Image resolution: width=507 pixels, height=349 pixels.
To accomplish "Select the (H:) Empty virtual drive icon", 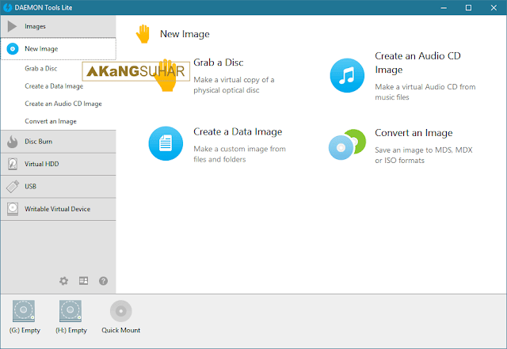I will point(71,311).
